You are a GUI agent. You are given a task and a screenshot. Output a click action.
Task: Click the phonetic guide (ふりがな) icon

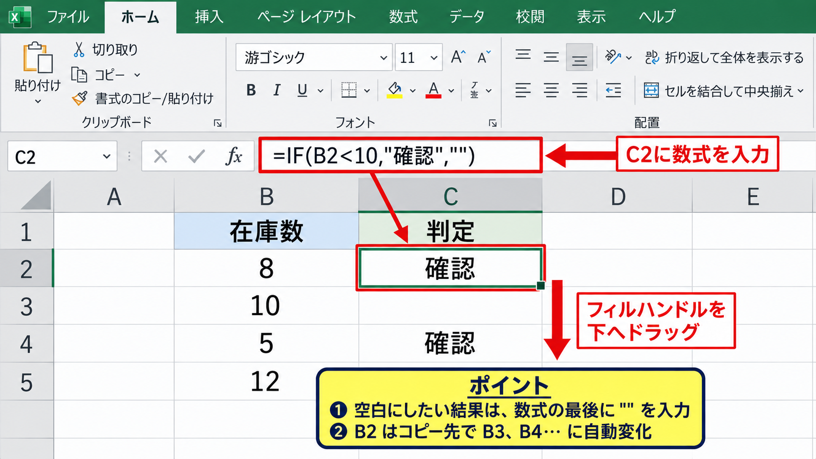pos(474,90)
